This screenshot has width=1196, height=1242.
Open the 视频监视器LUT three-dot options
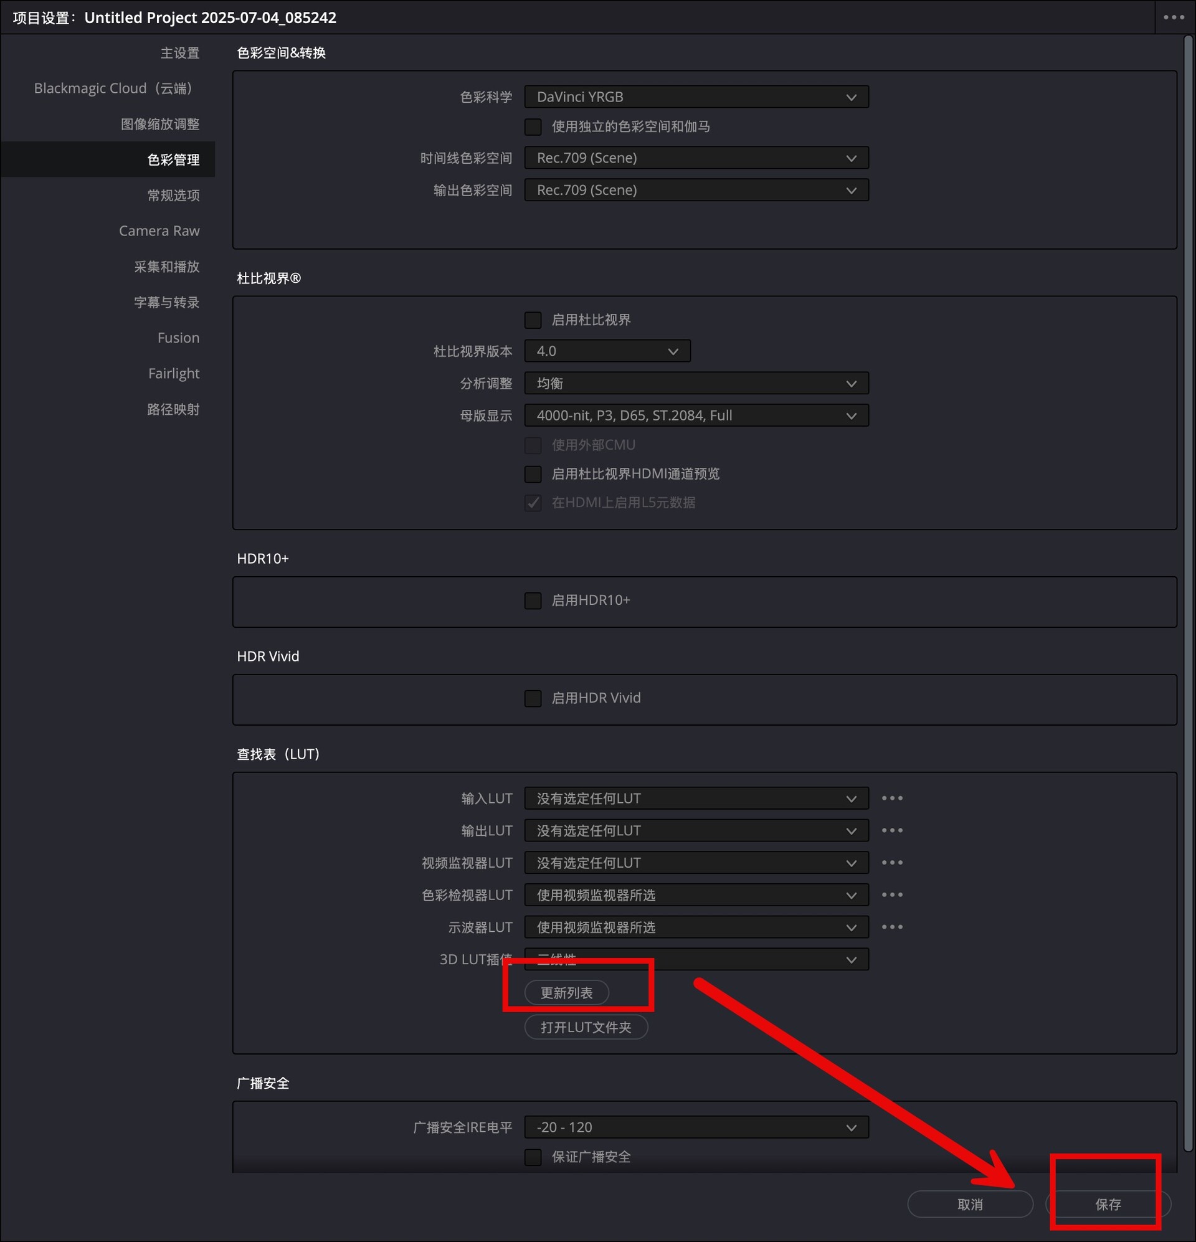[x=892, y=863]
